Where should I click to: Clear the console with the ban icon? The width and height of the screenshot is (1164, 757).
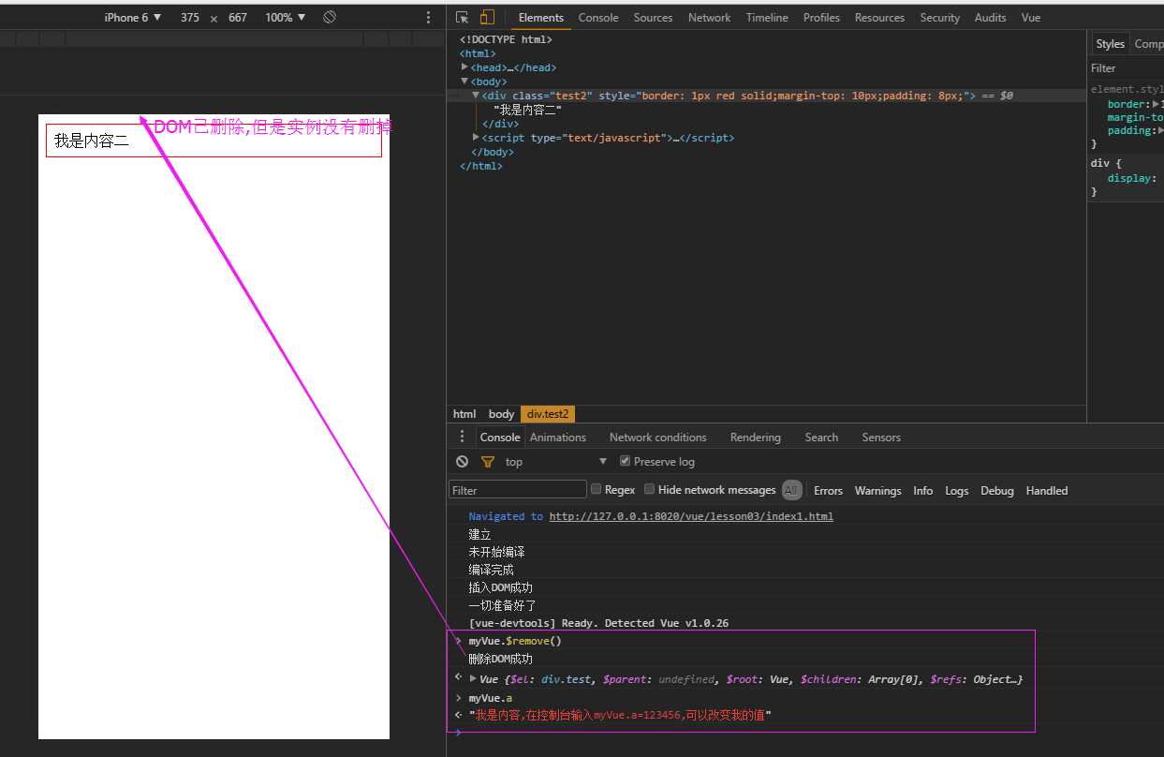[x=463, y=462]
